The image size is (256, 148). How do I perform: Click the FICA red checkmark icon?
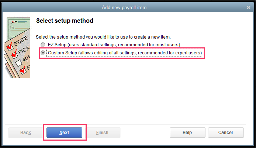click(14, 54)
